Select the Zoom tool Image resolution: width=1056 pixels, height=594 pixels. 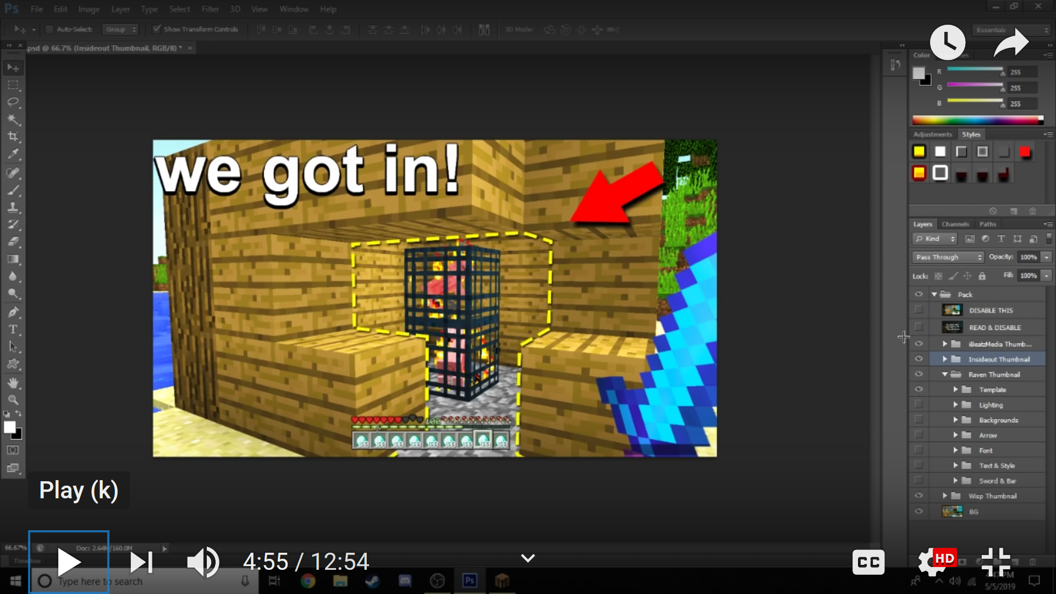click(13, 400)
